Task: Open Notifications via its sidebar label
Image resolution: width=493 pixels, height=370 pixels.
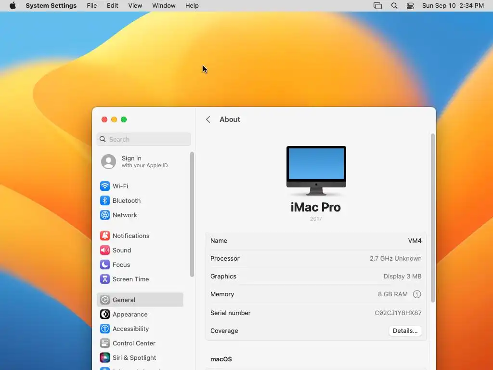Action: pos(131,236)
